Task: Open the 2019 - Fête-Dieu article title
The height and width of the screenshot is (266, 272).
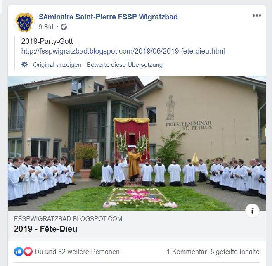Action: 46,229
